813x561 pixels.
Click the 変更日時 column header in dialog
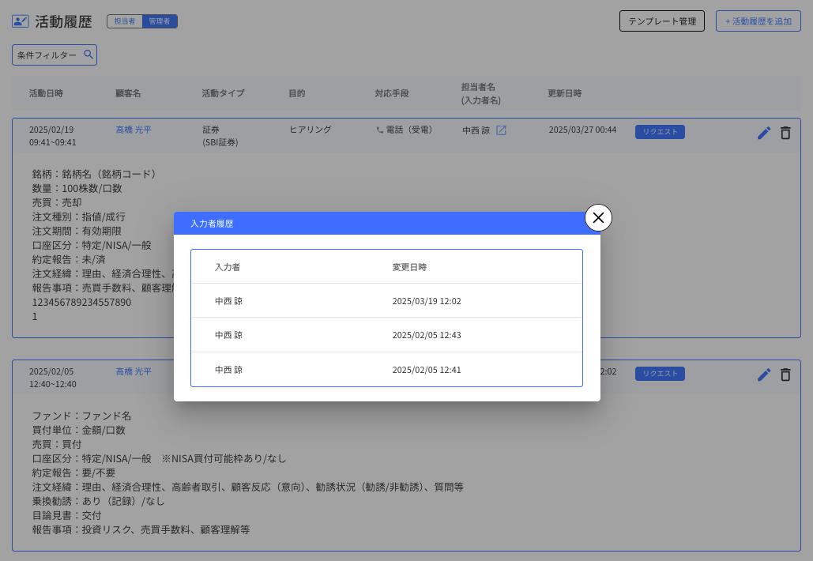409,268
